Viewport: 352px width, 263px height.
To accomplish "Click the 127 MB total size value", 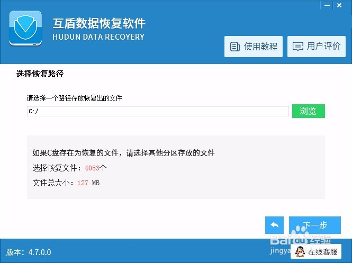I will 88,183.
